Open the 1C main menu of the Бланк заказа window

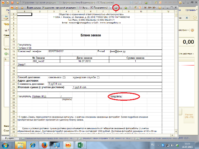click(12, 8)
